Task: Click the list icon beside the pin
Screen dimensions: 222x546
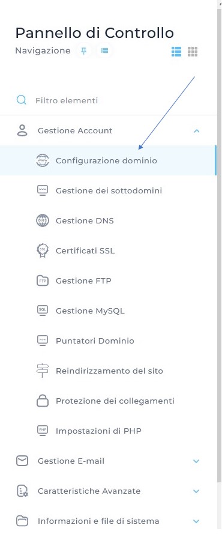Action: 104,51
